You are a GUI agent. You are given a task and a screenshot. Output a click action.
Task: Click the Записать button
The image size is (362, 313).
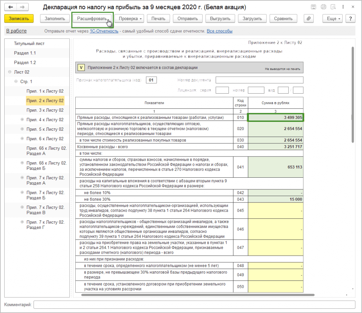point(19,19)
